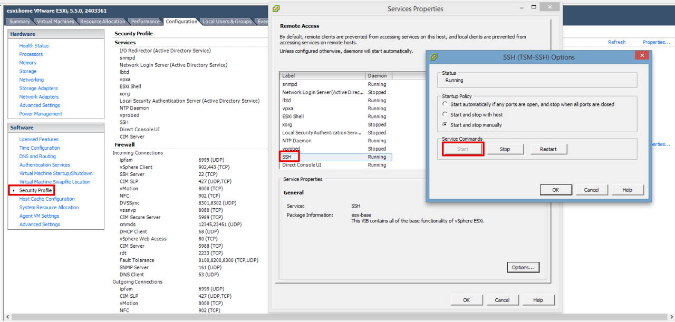Open Storage Adapters in Hardware panel
Image resolution: width=675 pixels, height=322 pixels.
click(x=38, y=88)
